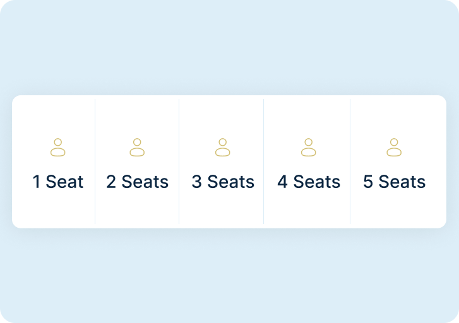Select the 2 Seats text label

click(137, 182)
